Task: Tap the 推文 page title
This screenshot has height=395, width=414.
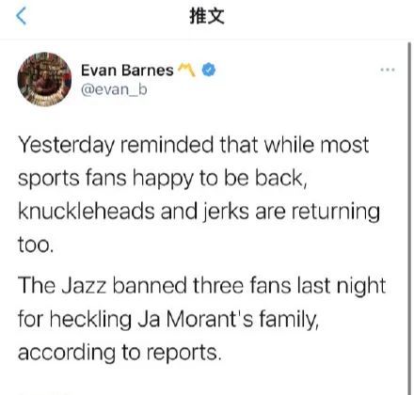Action: pos(207,16)
